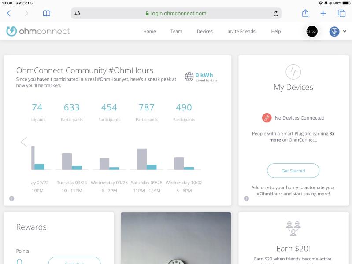
Task: Click the globe kWh saved icon
Action: pyautogui.click(x=189, y=77)
